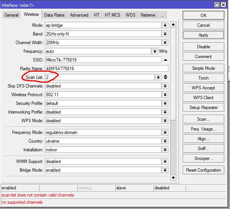Screen dimensions: 230x209
Task: Maximize the Interface wlan1 window
Action: [x=217, y=5]
